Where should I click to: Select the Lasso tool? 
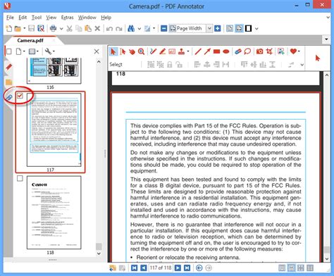(x=247, y=51)
